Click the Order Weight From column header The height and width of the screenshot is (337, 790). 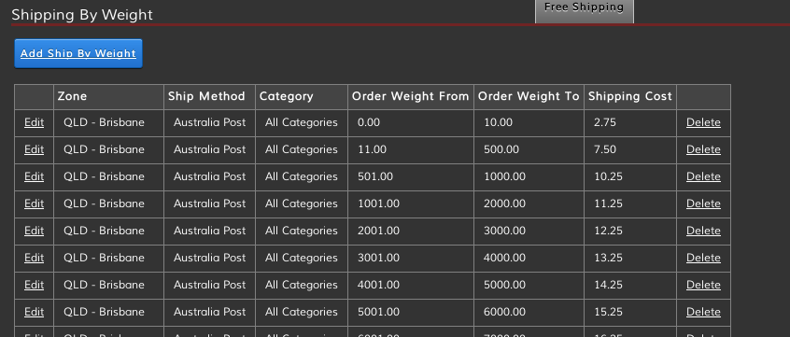click(x=410, y=96)
